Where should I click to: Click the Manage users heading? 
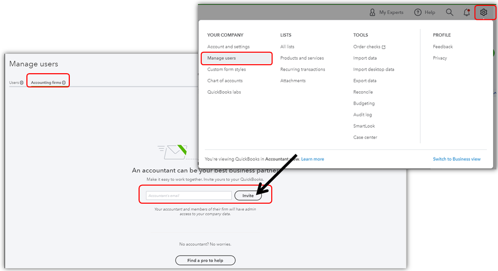34,64
